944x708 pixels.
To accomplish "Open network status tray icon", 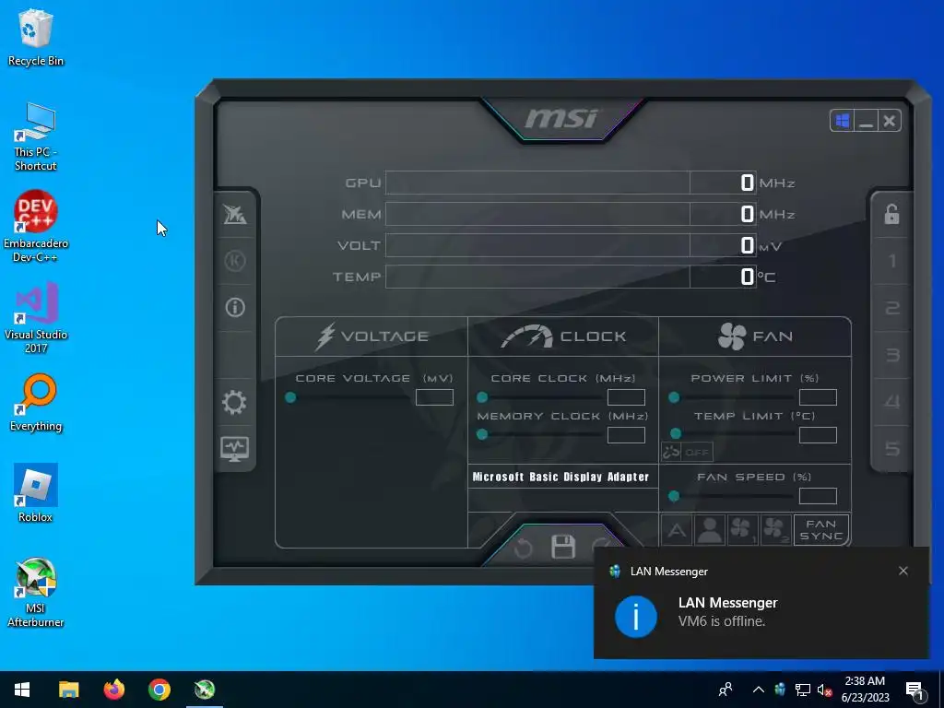I will (x=803, y=690).
